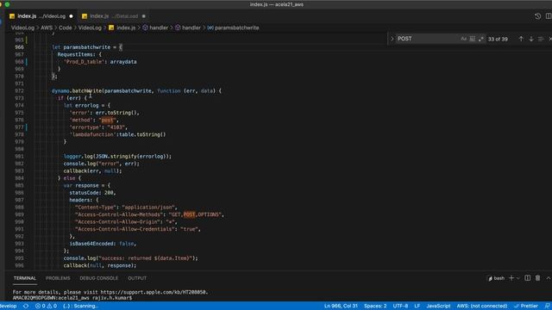Screen dimensions: 552x310
Task: Kill terminal with the trash icon
Action: pyautogui.click(x=537, y=278)
